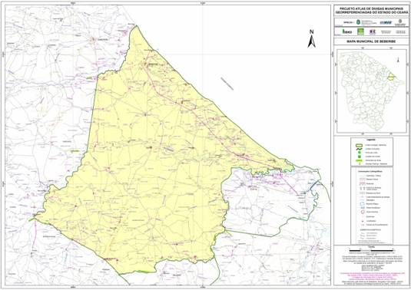Click the small north arrow in inset map
The image size is (411, 290).
[x=398, y=60]
